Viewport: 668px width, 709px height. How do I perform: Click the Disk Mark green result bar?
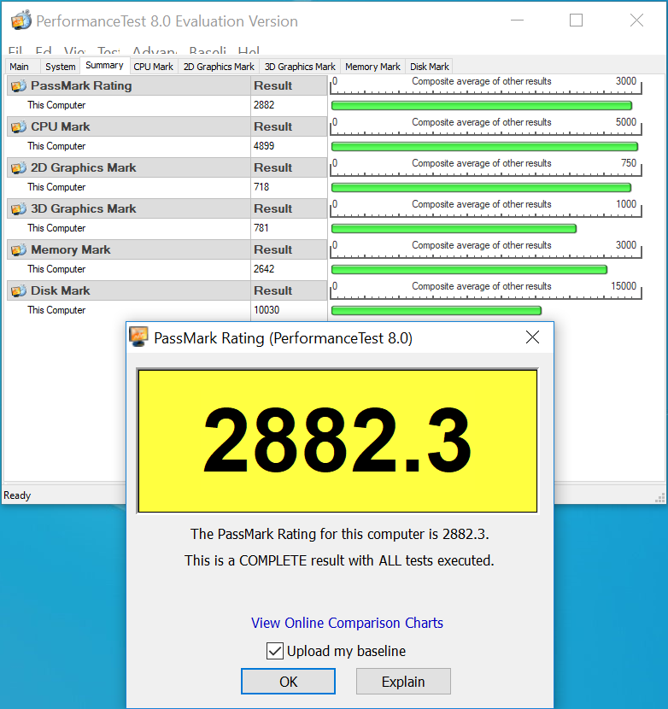coord(437,311)
